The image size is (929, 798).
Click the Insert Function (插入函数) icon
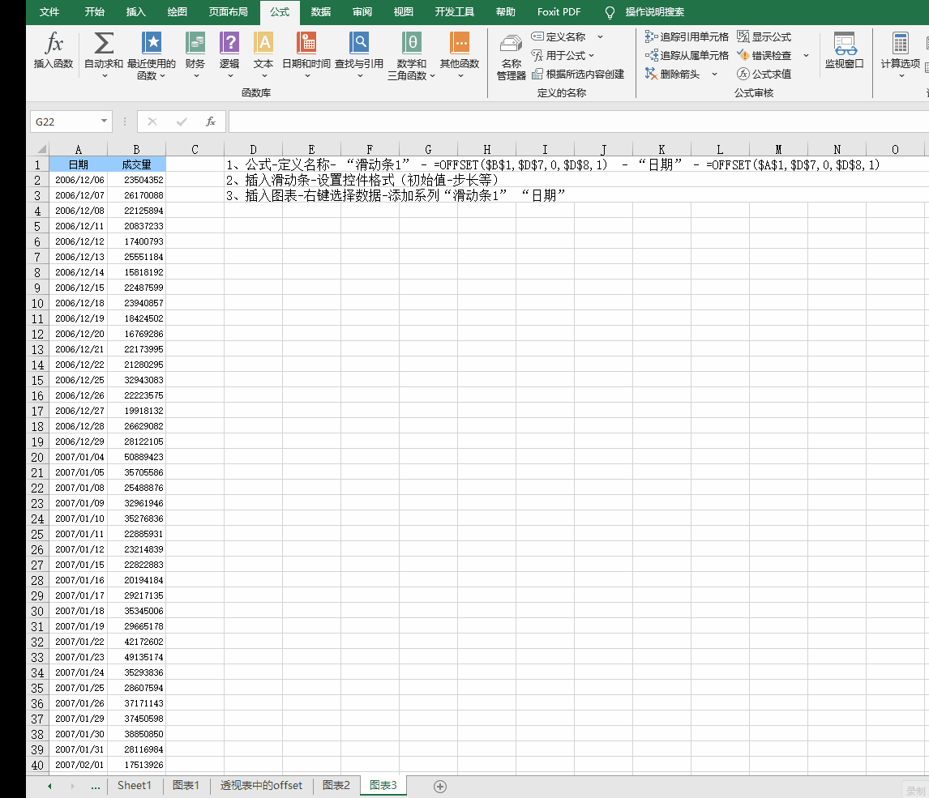point(54,50)
